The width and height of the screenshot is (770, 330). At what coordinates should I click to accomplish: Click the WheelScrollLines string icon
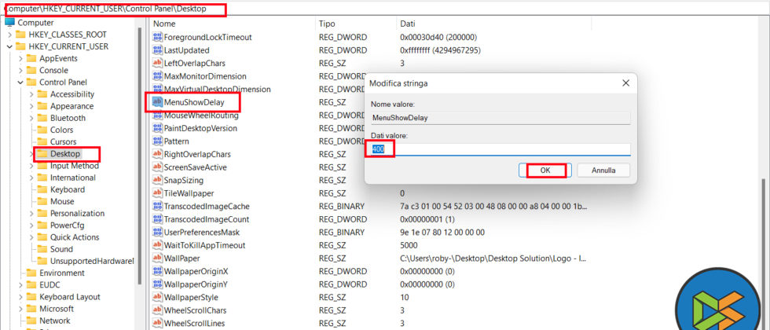tap(157, 323)
